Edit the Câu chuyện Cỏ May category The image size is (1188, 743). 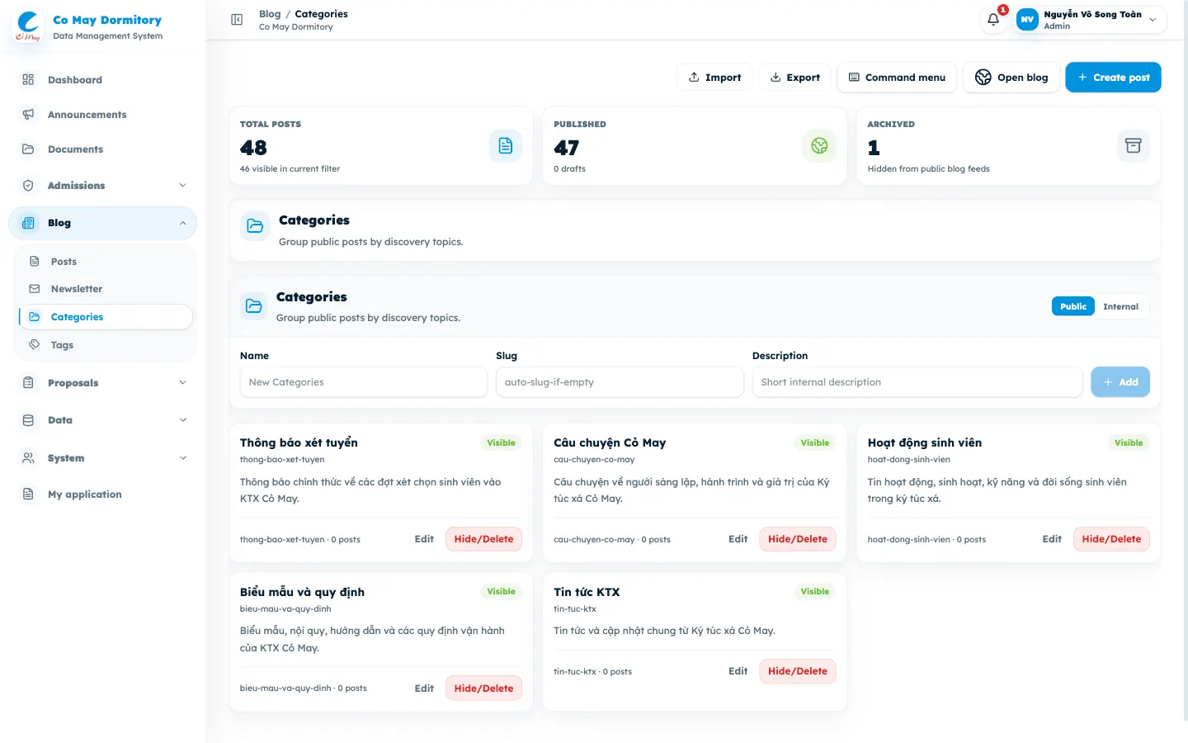point(738,539)
